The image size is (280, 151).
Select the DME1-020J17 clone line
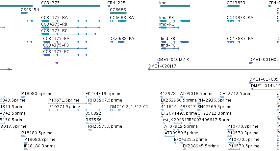[214, 69]
